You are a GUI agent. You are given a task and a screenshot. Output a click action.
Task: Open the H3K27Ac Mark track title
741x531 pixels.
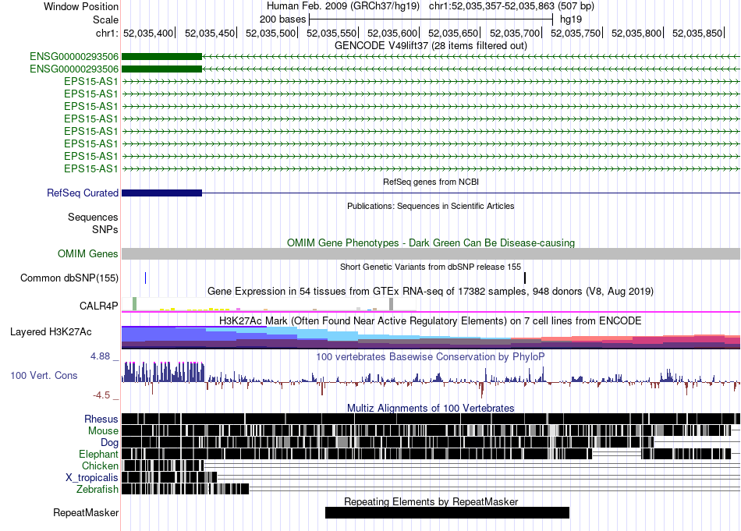click(431, 320)
